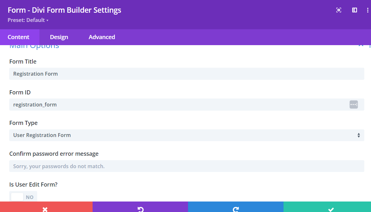Expand the settings modal to fullscreen
This screenshot has width=371, height=212.
coord(339,10)
